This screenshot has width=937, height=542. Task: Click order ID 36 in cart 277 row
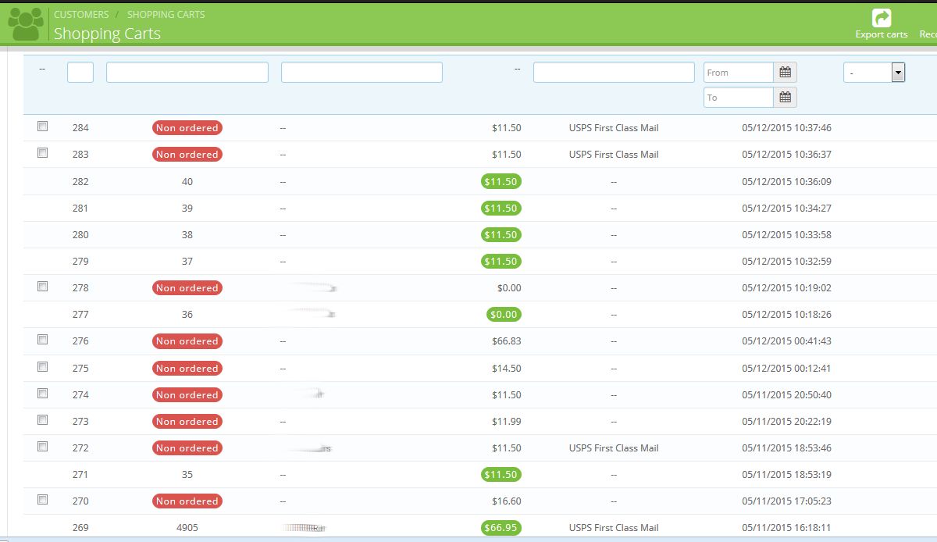[x=187, y=315]
